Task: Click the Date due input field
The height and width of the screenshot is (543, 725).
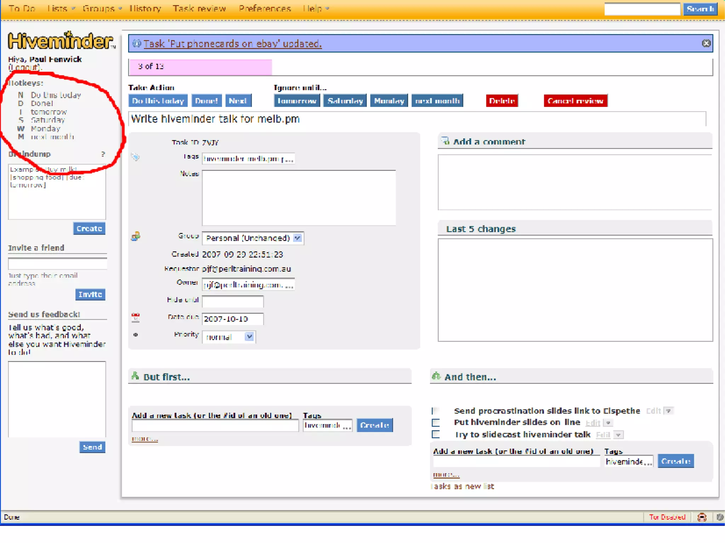Action: pos(233,319)
